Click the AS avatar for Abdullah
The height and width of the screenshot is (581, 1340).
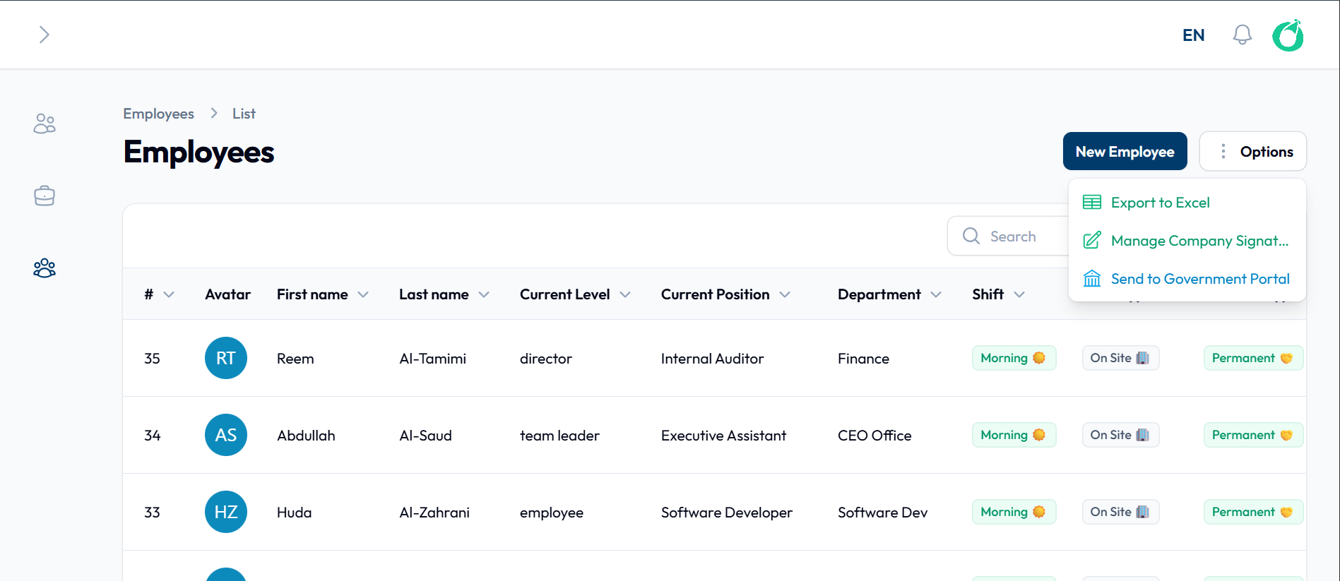[x=226, y=435]
